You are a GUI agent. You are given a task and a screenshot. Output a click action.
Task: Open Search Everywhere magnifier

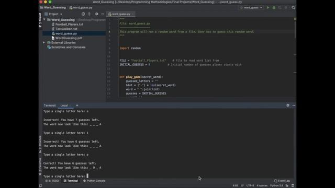point(293,7)
